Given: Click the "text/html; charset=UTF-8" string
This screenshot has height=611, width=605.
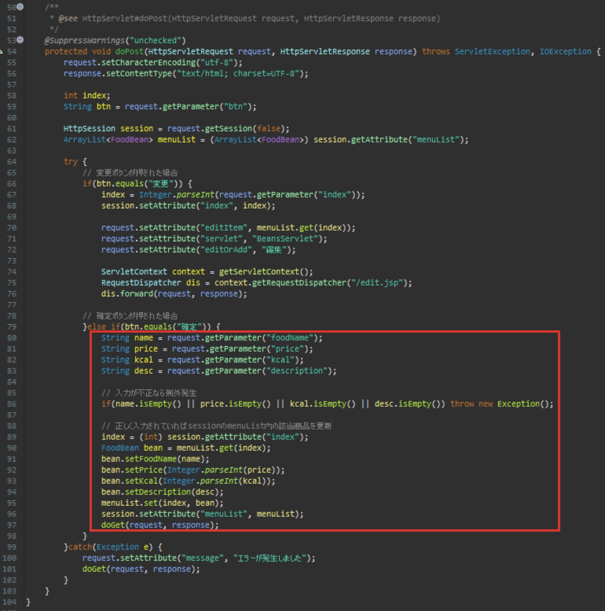Looking at the screenshot, I should tap(237, 74).
